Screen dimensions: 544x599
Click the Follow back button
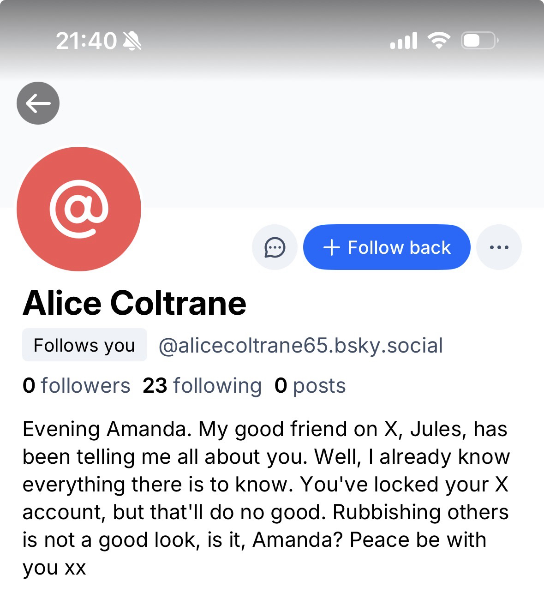click(x=387, y=247)
